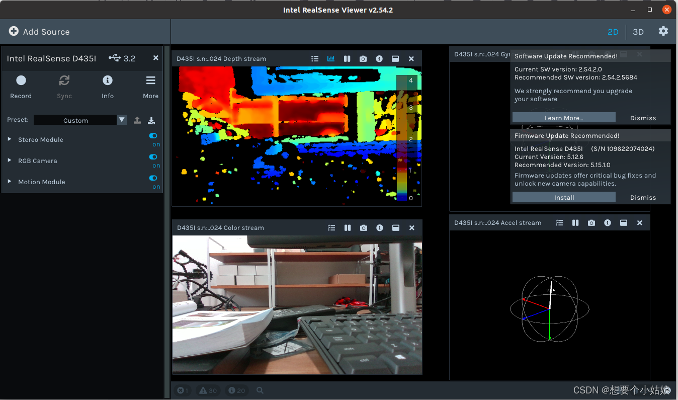678x400 pixels.
Task: Upload preset file icon next to Custom
Action: click(137, 120)
